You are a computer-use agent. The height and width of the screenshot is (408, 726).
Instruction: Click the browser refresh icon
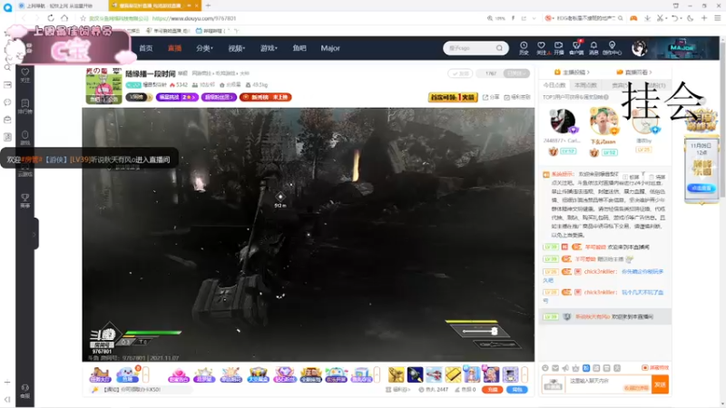[x=51, y=18]
